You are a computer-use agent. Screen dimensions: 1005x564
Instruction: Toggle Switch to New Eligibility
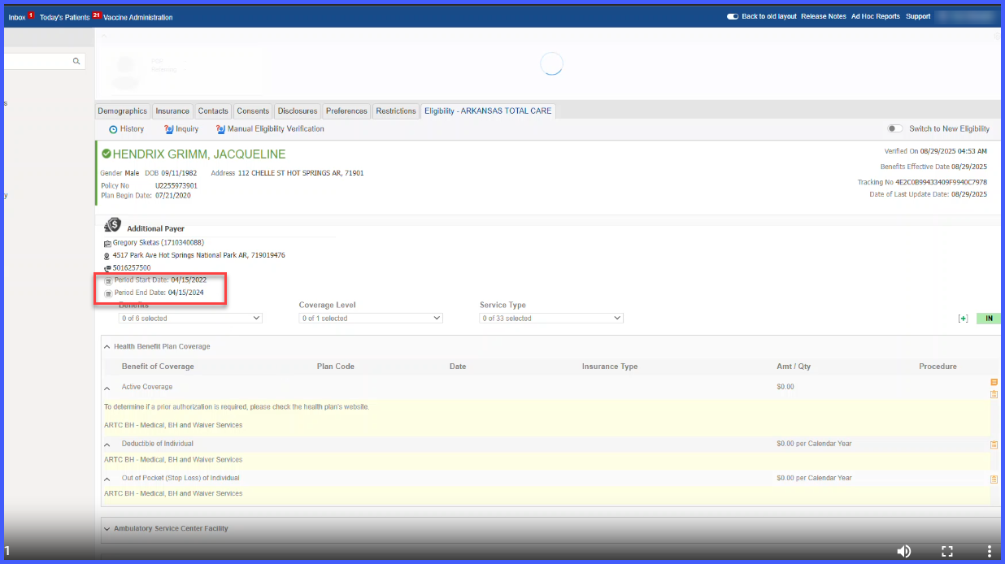[895, 128]
